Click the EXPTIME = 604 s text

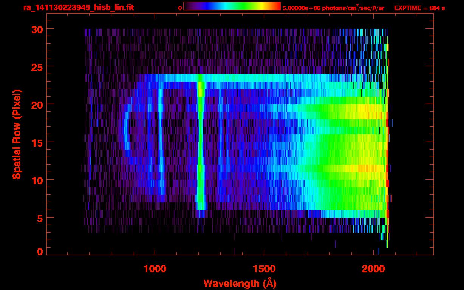coord(419,8)
